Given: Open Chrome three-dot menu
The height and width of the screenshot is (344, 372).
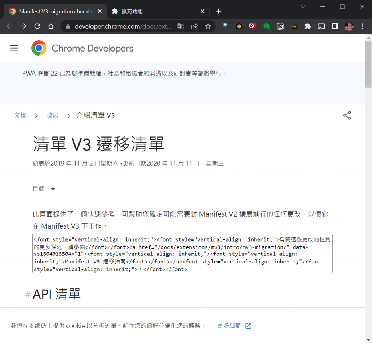Looking at the screenshot, I should (363, 26).
